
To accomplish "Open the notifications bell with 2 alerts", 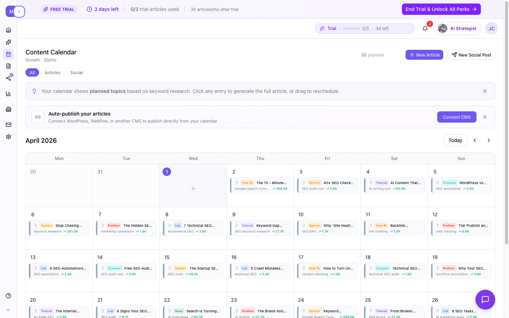I will (425, 28).
